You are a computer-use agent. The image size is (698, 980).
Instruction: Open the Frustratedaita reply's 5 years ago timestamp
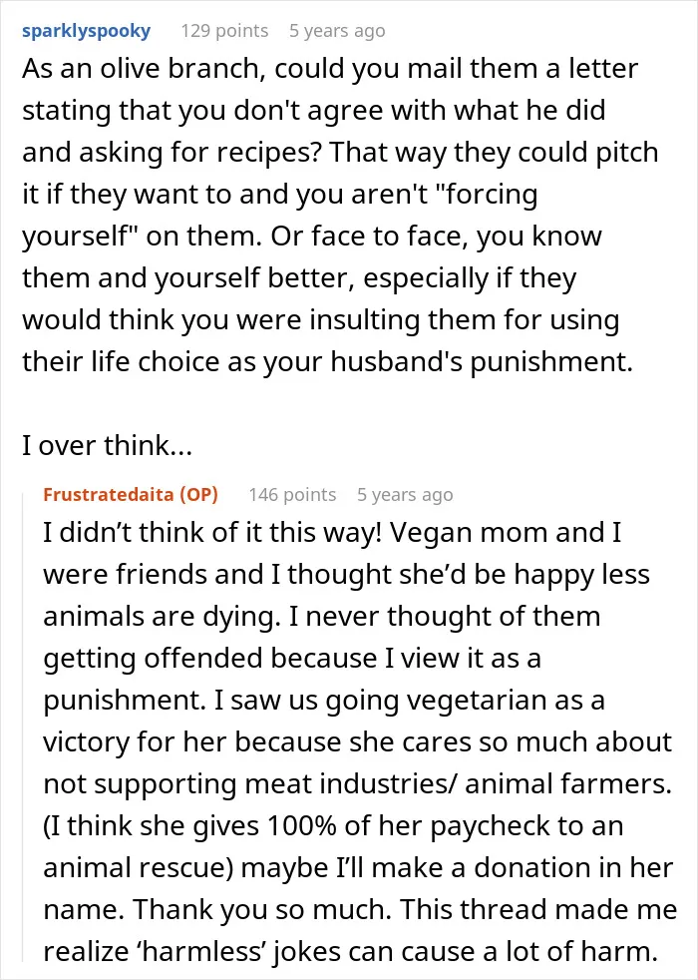405,494
